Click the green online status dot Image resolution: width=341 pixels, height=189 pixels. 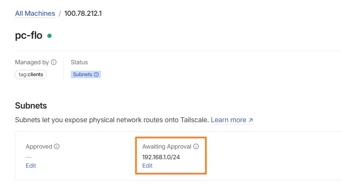click(49, 36)
